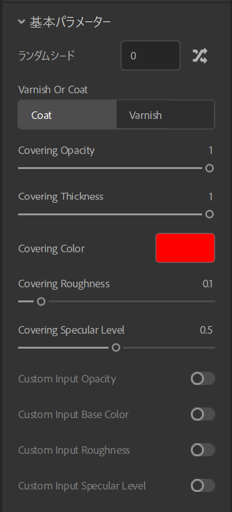Click the Covering Roughness value 0.1
The height and width of the screenshot is (512, 232).
(x=208, y=284)
